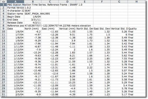
Task: Click the '47.653977077' latitude cell
Action: (33, 26)
